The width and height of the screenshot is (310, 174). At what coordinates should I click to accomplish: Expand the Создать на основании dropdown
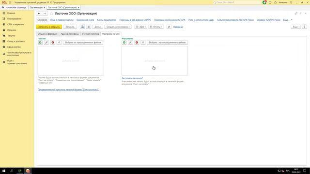point(118,27)
